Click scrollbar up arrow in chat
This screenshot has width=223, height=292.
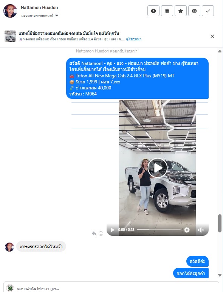(220, 51)
